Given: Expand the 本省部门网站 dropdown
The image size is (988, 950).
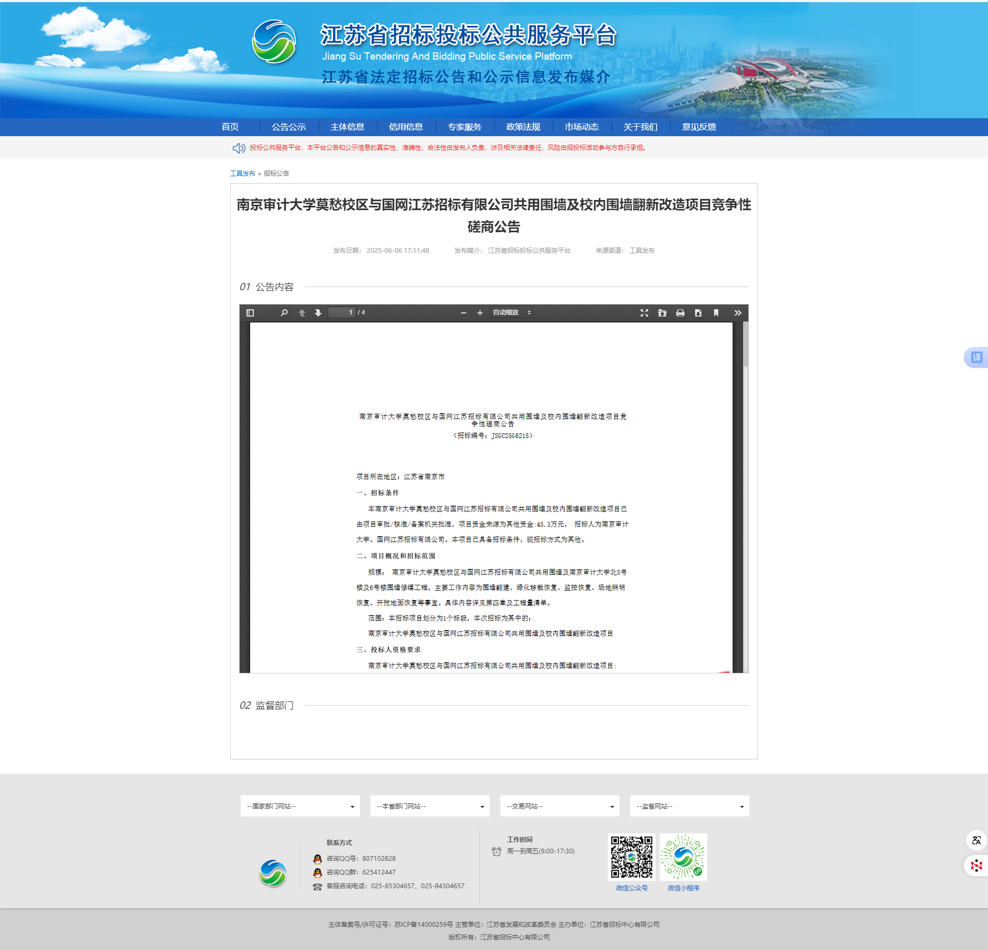Looking at the screenshot, I should point(430,806).
